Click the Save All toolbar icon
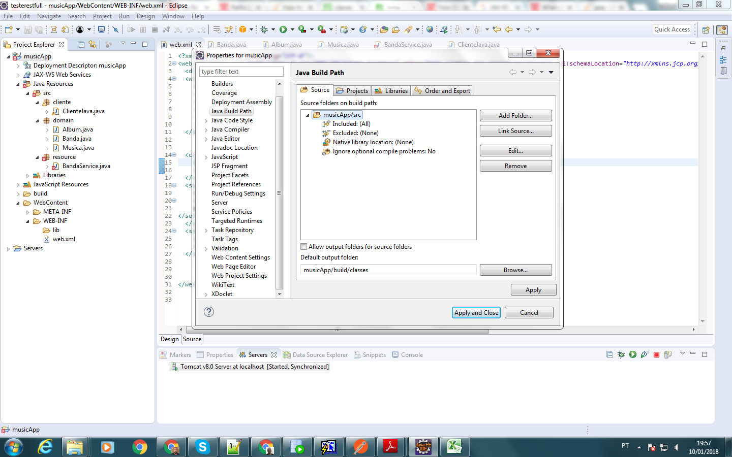732x457 pixels. pos(39,29)
